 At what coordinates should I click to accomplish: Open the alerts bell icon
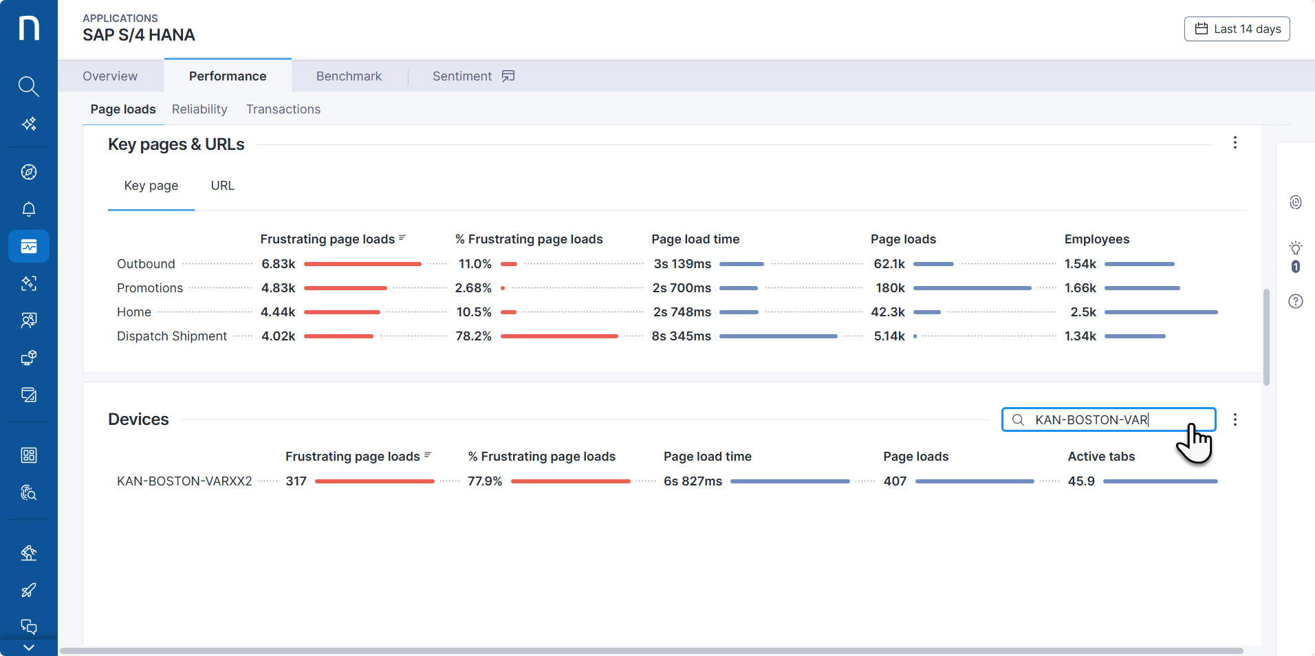pos(28,209)
